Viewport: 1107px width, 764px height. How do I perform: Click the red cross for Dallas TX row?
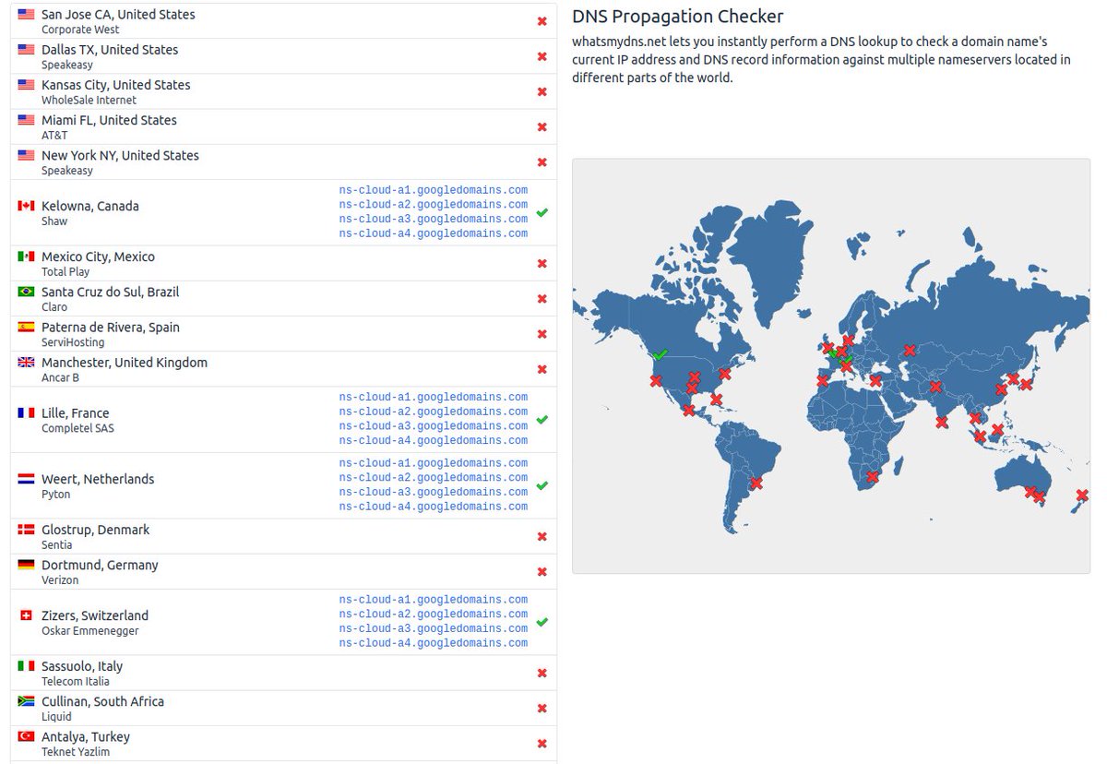(x=542, y=56)
